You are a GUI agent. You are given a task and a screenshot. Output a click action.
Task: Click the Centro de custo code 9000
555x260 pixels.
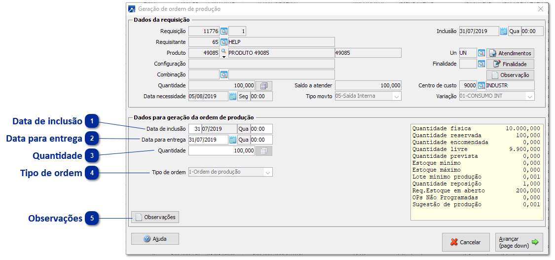click(x=468, y=86)
